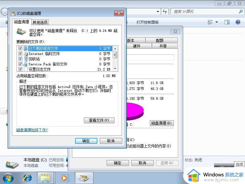Viewport: 245px width, 184px height.
Task: Select the 已下载的程序文件 list row
Action: (x=65, y=48)
